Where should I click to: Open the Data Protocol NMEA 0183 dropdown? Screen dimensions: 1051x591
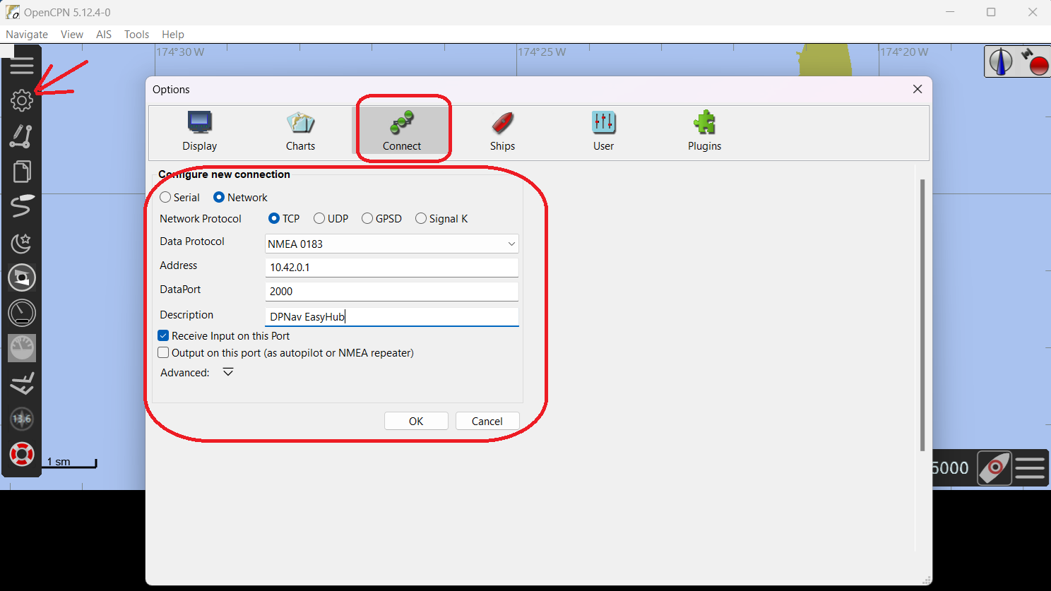coord(391,244)
